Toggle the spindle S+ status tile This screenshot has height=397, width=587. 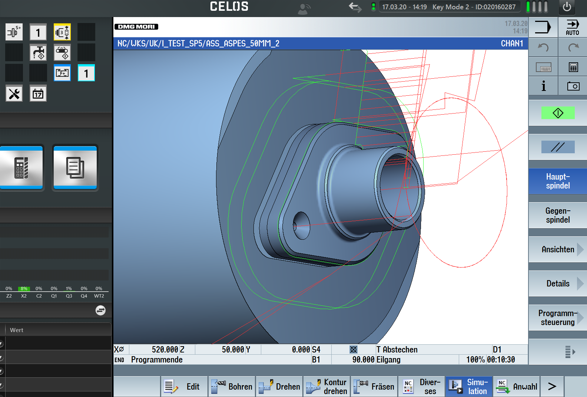coord(14,32)
